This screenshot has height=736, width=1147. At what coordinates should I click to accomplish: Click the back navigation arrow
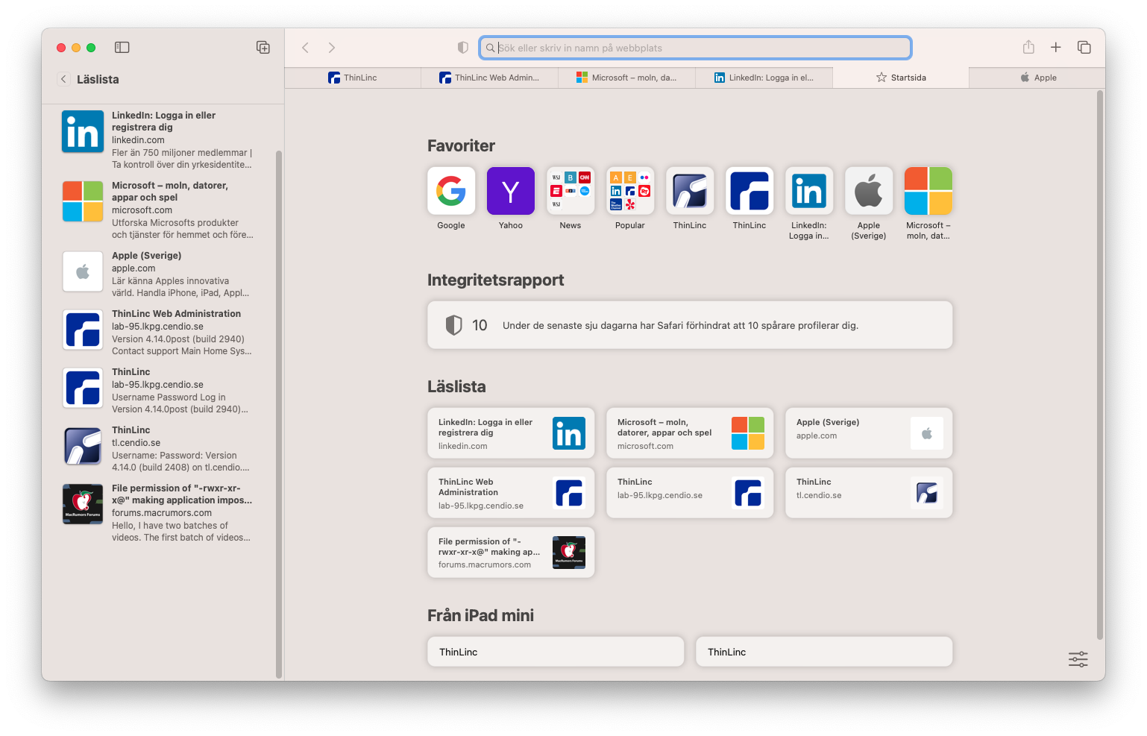point(305,48)
